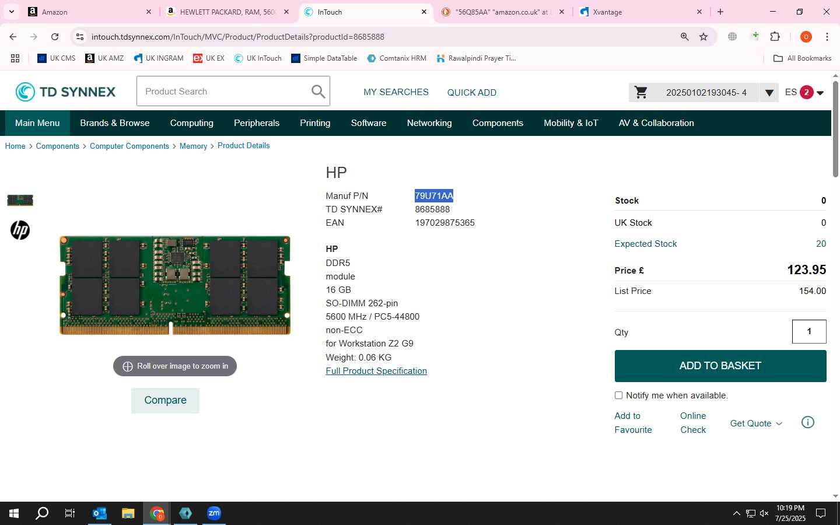Open Outlook from the taskbar
The width and height of the screenshot is (840, 525).
[x=100, y=513]
